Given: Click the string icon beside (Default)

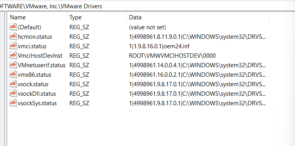Looking at the screenshot, I should 13,27.
